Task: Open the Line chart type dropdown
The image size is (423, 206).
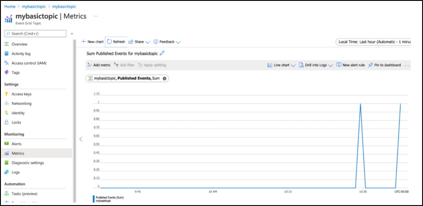Action: pos(281,65)
